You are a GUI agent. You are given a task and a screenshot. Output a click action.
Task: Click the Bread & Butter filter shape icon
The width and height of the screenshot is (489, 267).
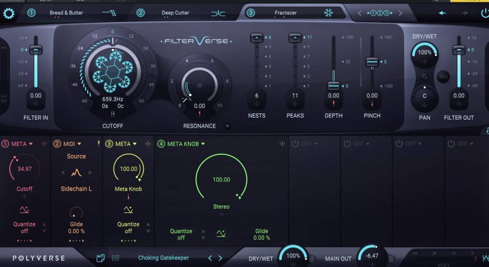coord(109,13)
